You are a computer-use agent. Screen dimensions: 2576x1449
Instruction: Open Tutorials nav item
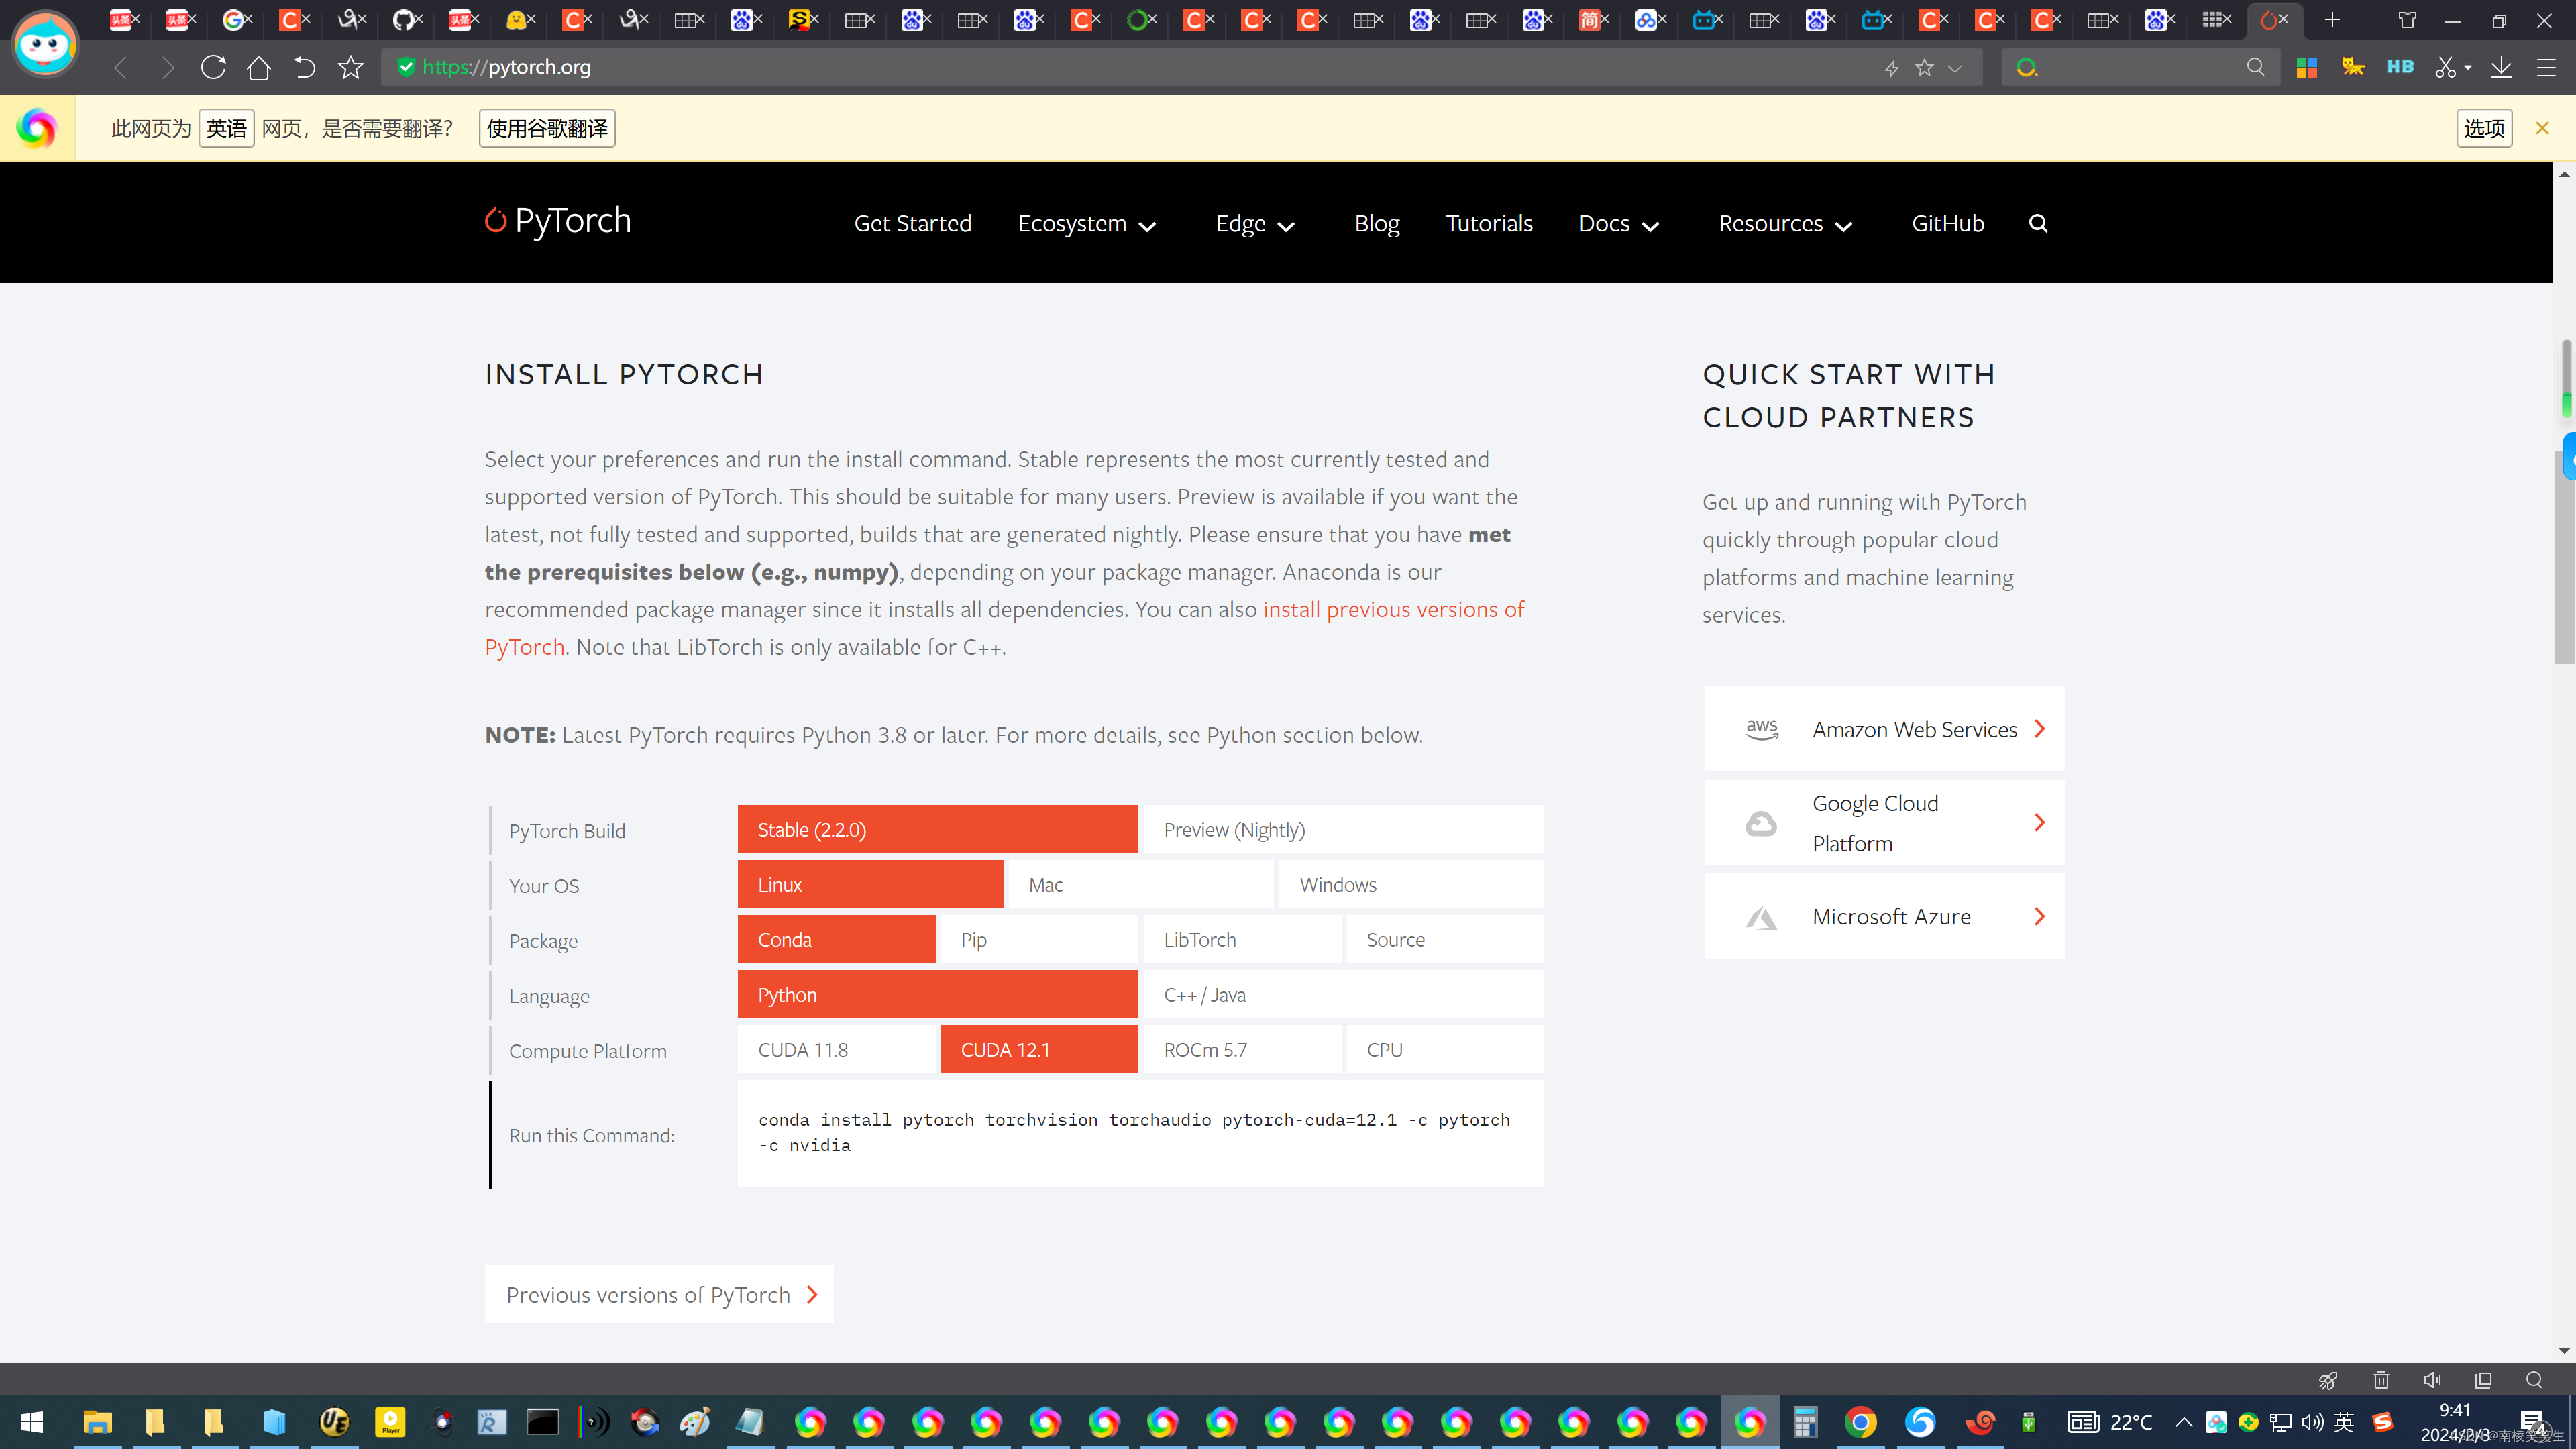click(x=1488, y=223)
